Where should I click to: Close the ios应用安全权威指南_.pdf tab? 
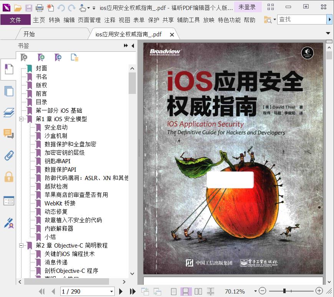tap(172, 34)
